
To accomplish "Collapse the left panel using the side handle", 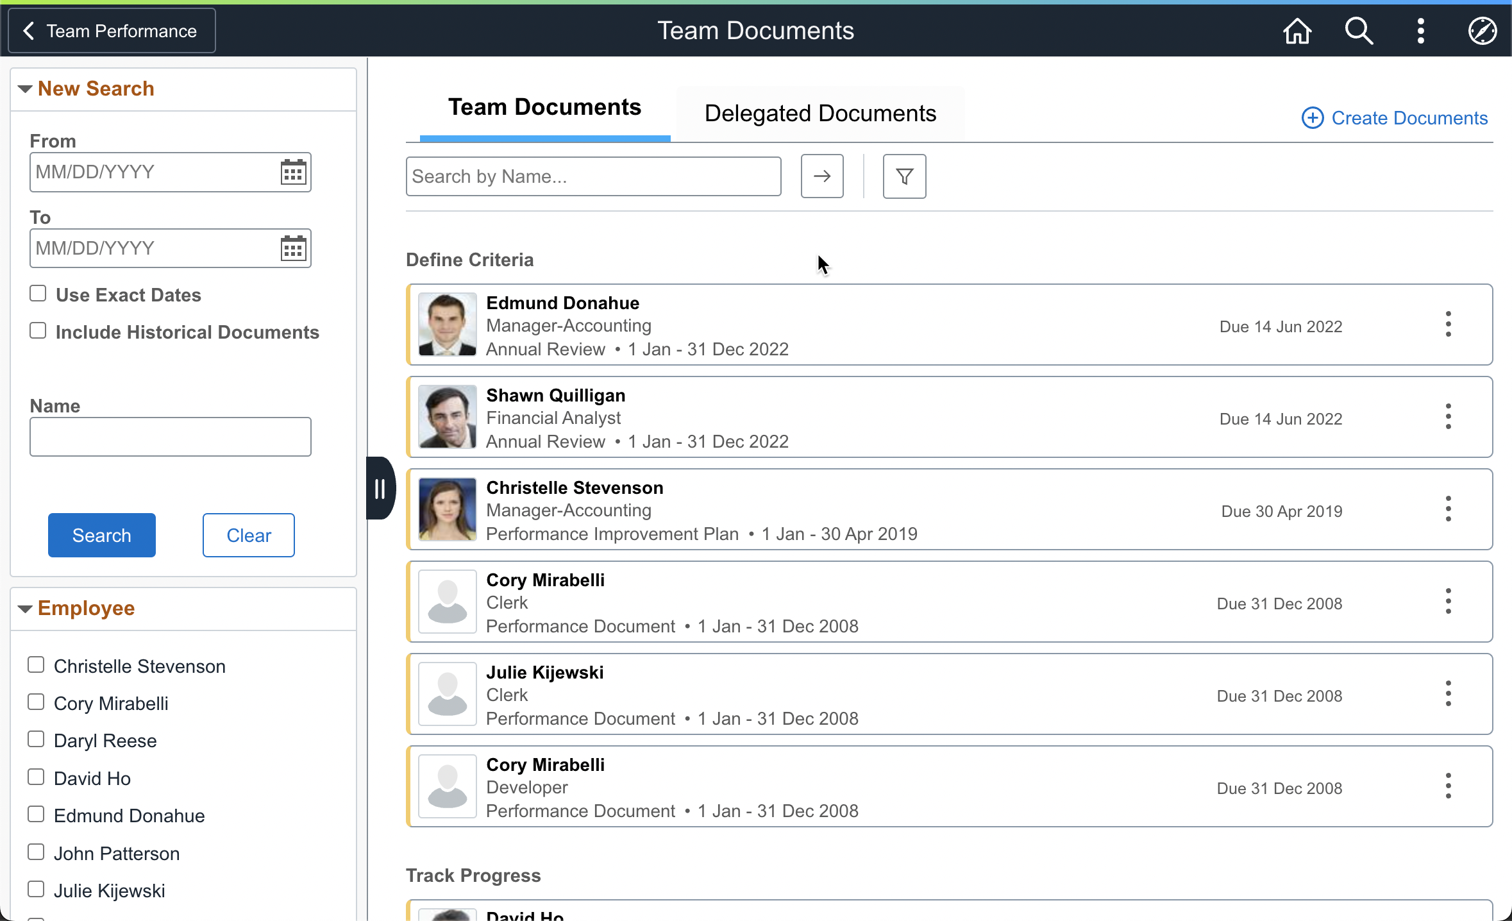I will pos(380,489).
